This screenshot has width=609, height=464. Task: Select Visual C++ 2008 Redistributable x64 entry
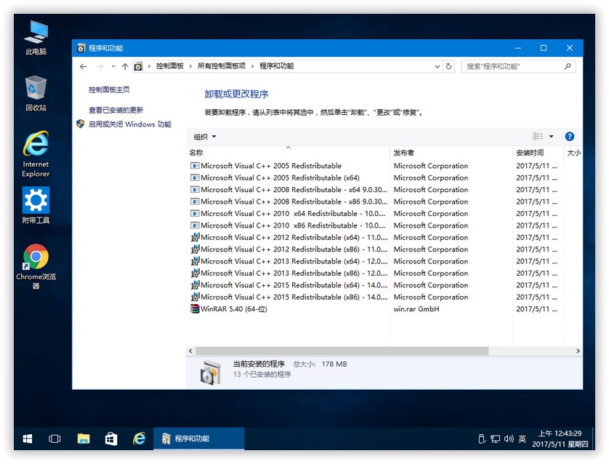[289, 190]
